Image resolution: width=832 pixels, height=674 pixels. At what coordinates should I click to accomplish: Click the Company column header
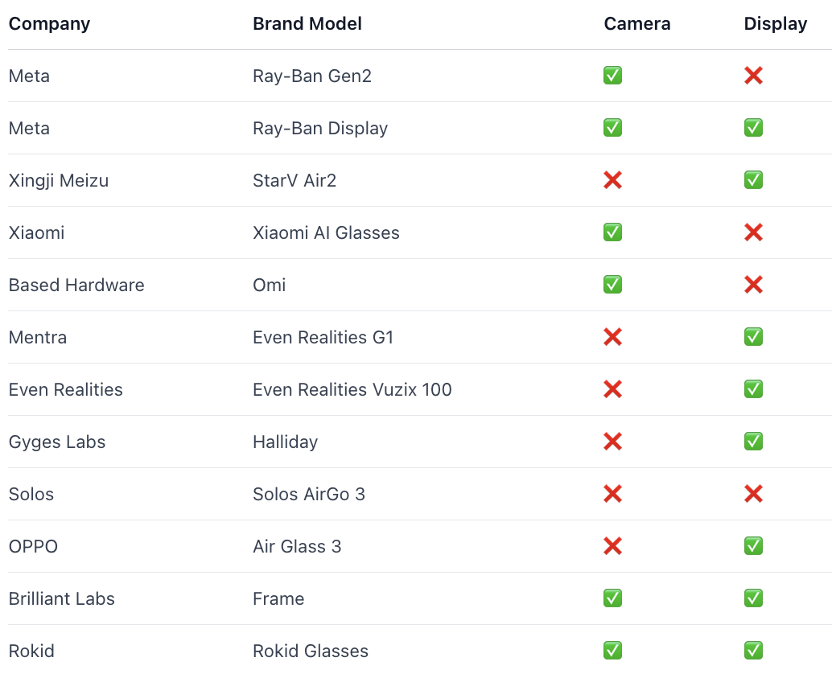(49, 23)
